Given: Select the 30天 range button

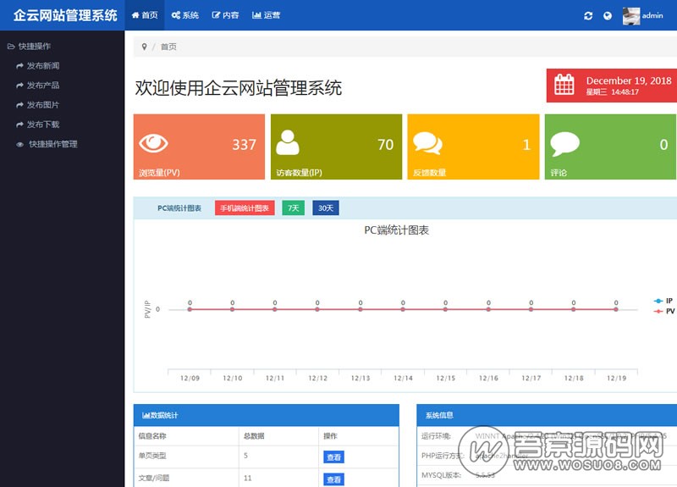Looking at the screenshot, I should pyautogui.click(x=325, y=208).
